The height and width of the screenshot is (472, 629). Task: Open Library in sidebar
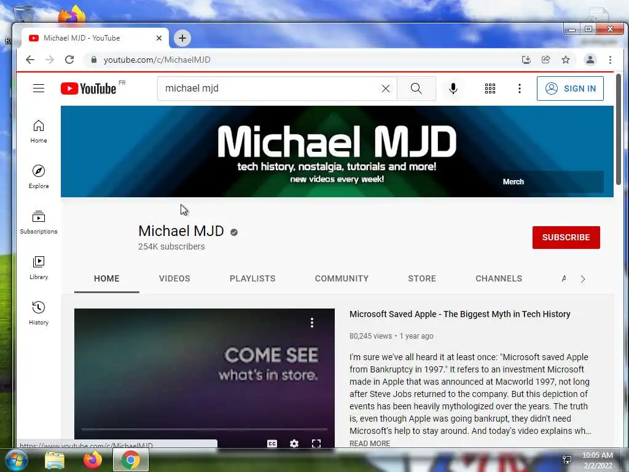39,268
